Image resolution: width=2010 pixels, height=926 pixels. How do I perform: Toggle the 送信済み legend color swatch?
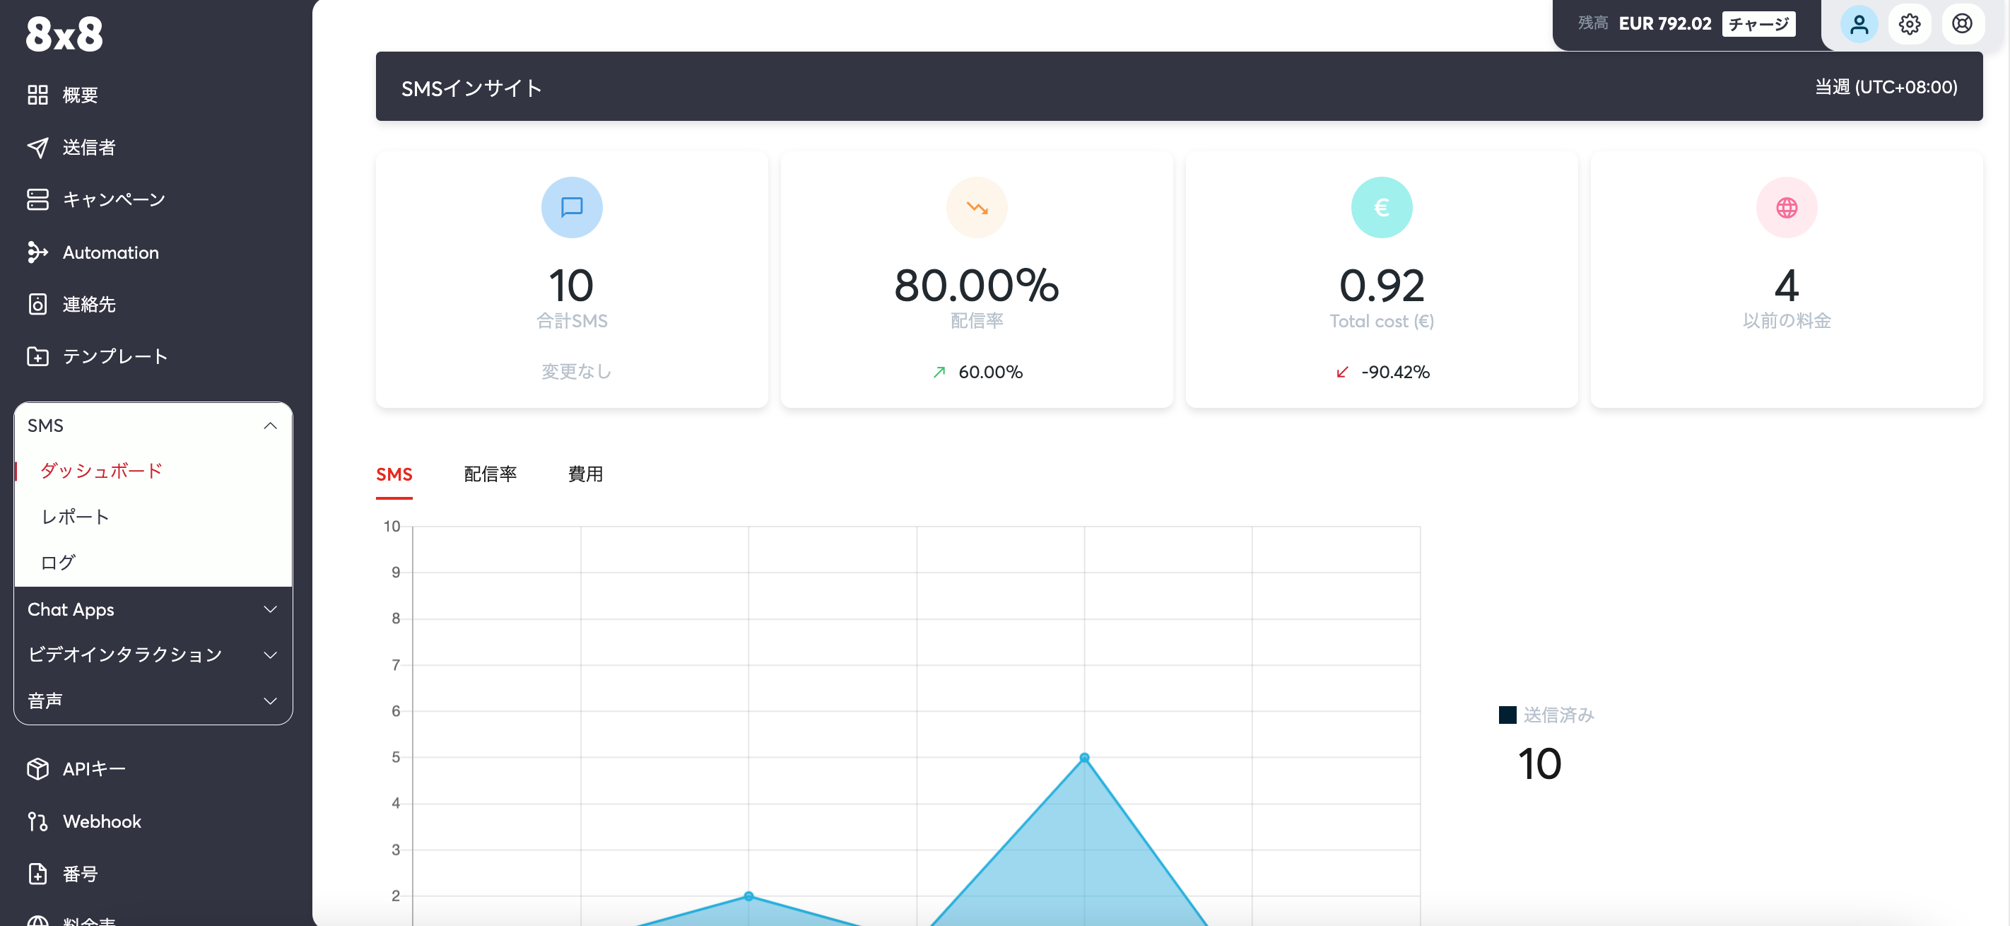(x=1507, y=715)
